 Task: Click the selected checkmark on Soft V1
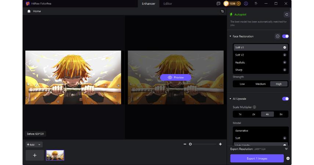[285, 47]
